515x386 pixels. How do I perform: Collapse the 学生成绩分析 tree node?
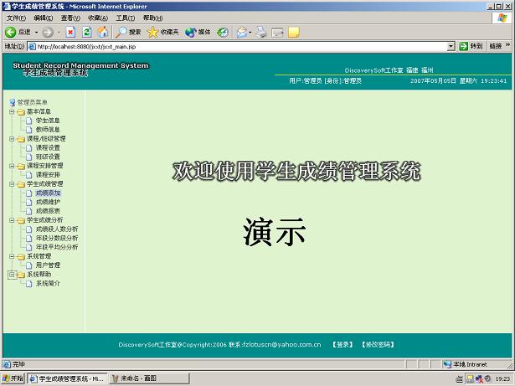pos(12,220)
